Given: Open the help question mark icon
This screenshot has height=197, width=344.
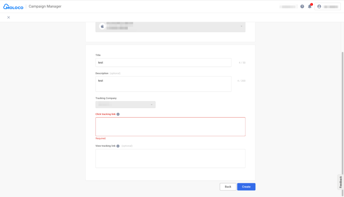Looking at the screenshot, I should (x=302, y=6).
